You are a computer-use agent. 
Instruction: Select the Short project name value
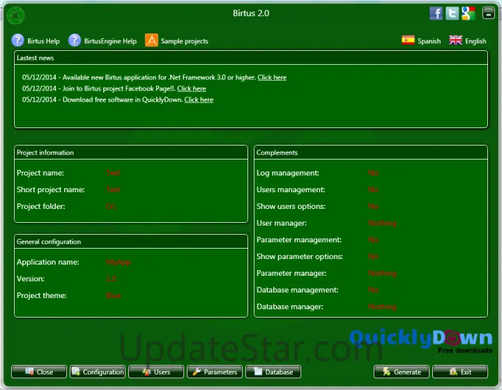(113, 189)
